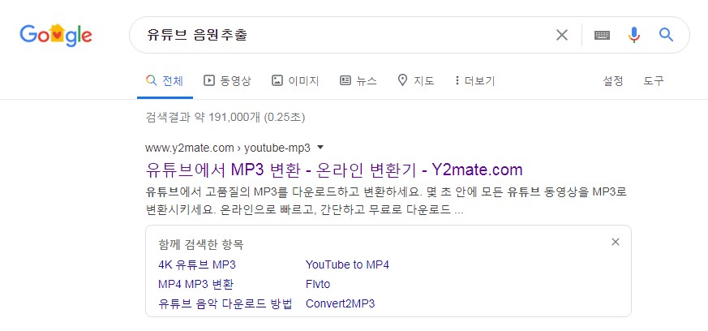
Task: Switch to the 뉴스 tab
Action: click(x=358, y=81)
